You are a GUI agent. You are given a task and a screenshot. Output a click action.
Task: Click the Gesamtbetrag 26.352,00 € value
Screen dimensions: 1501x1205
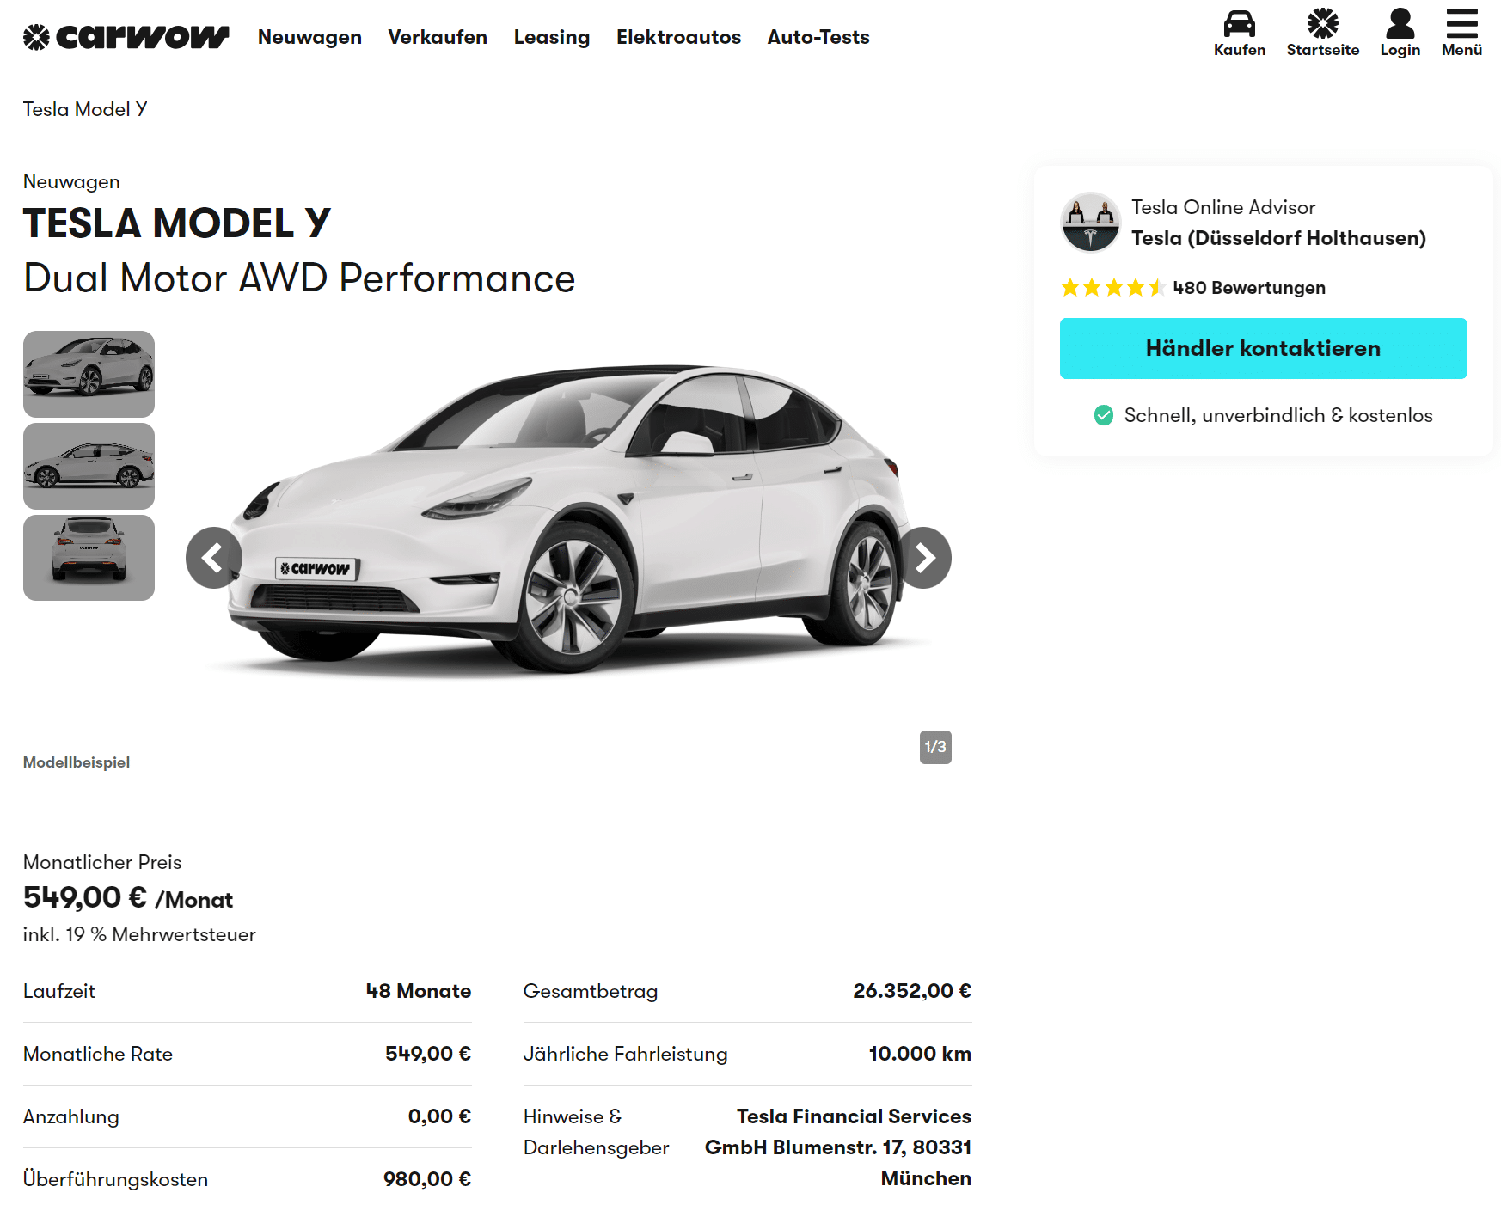(912, 991)
